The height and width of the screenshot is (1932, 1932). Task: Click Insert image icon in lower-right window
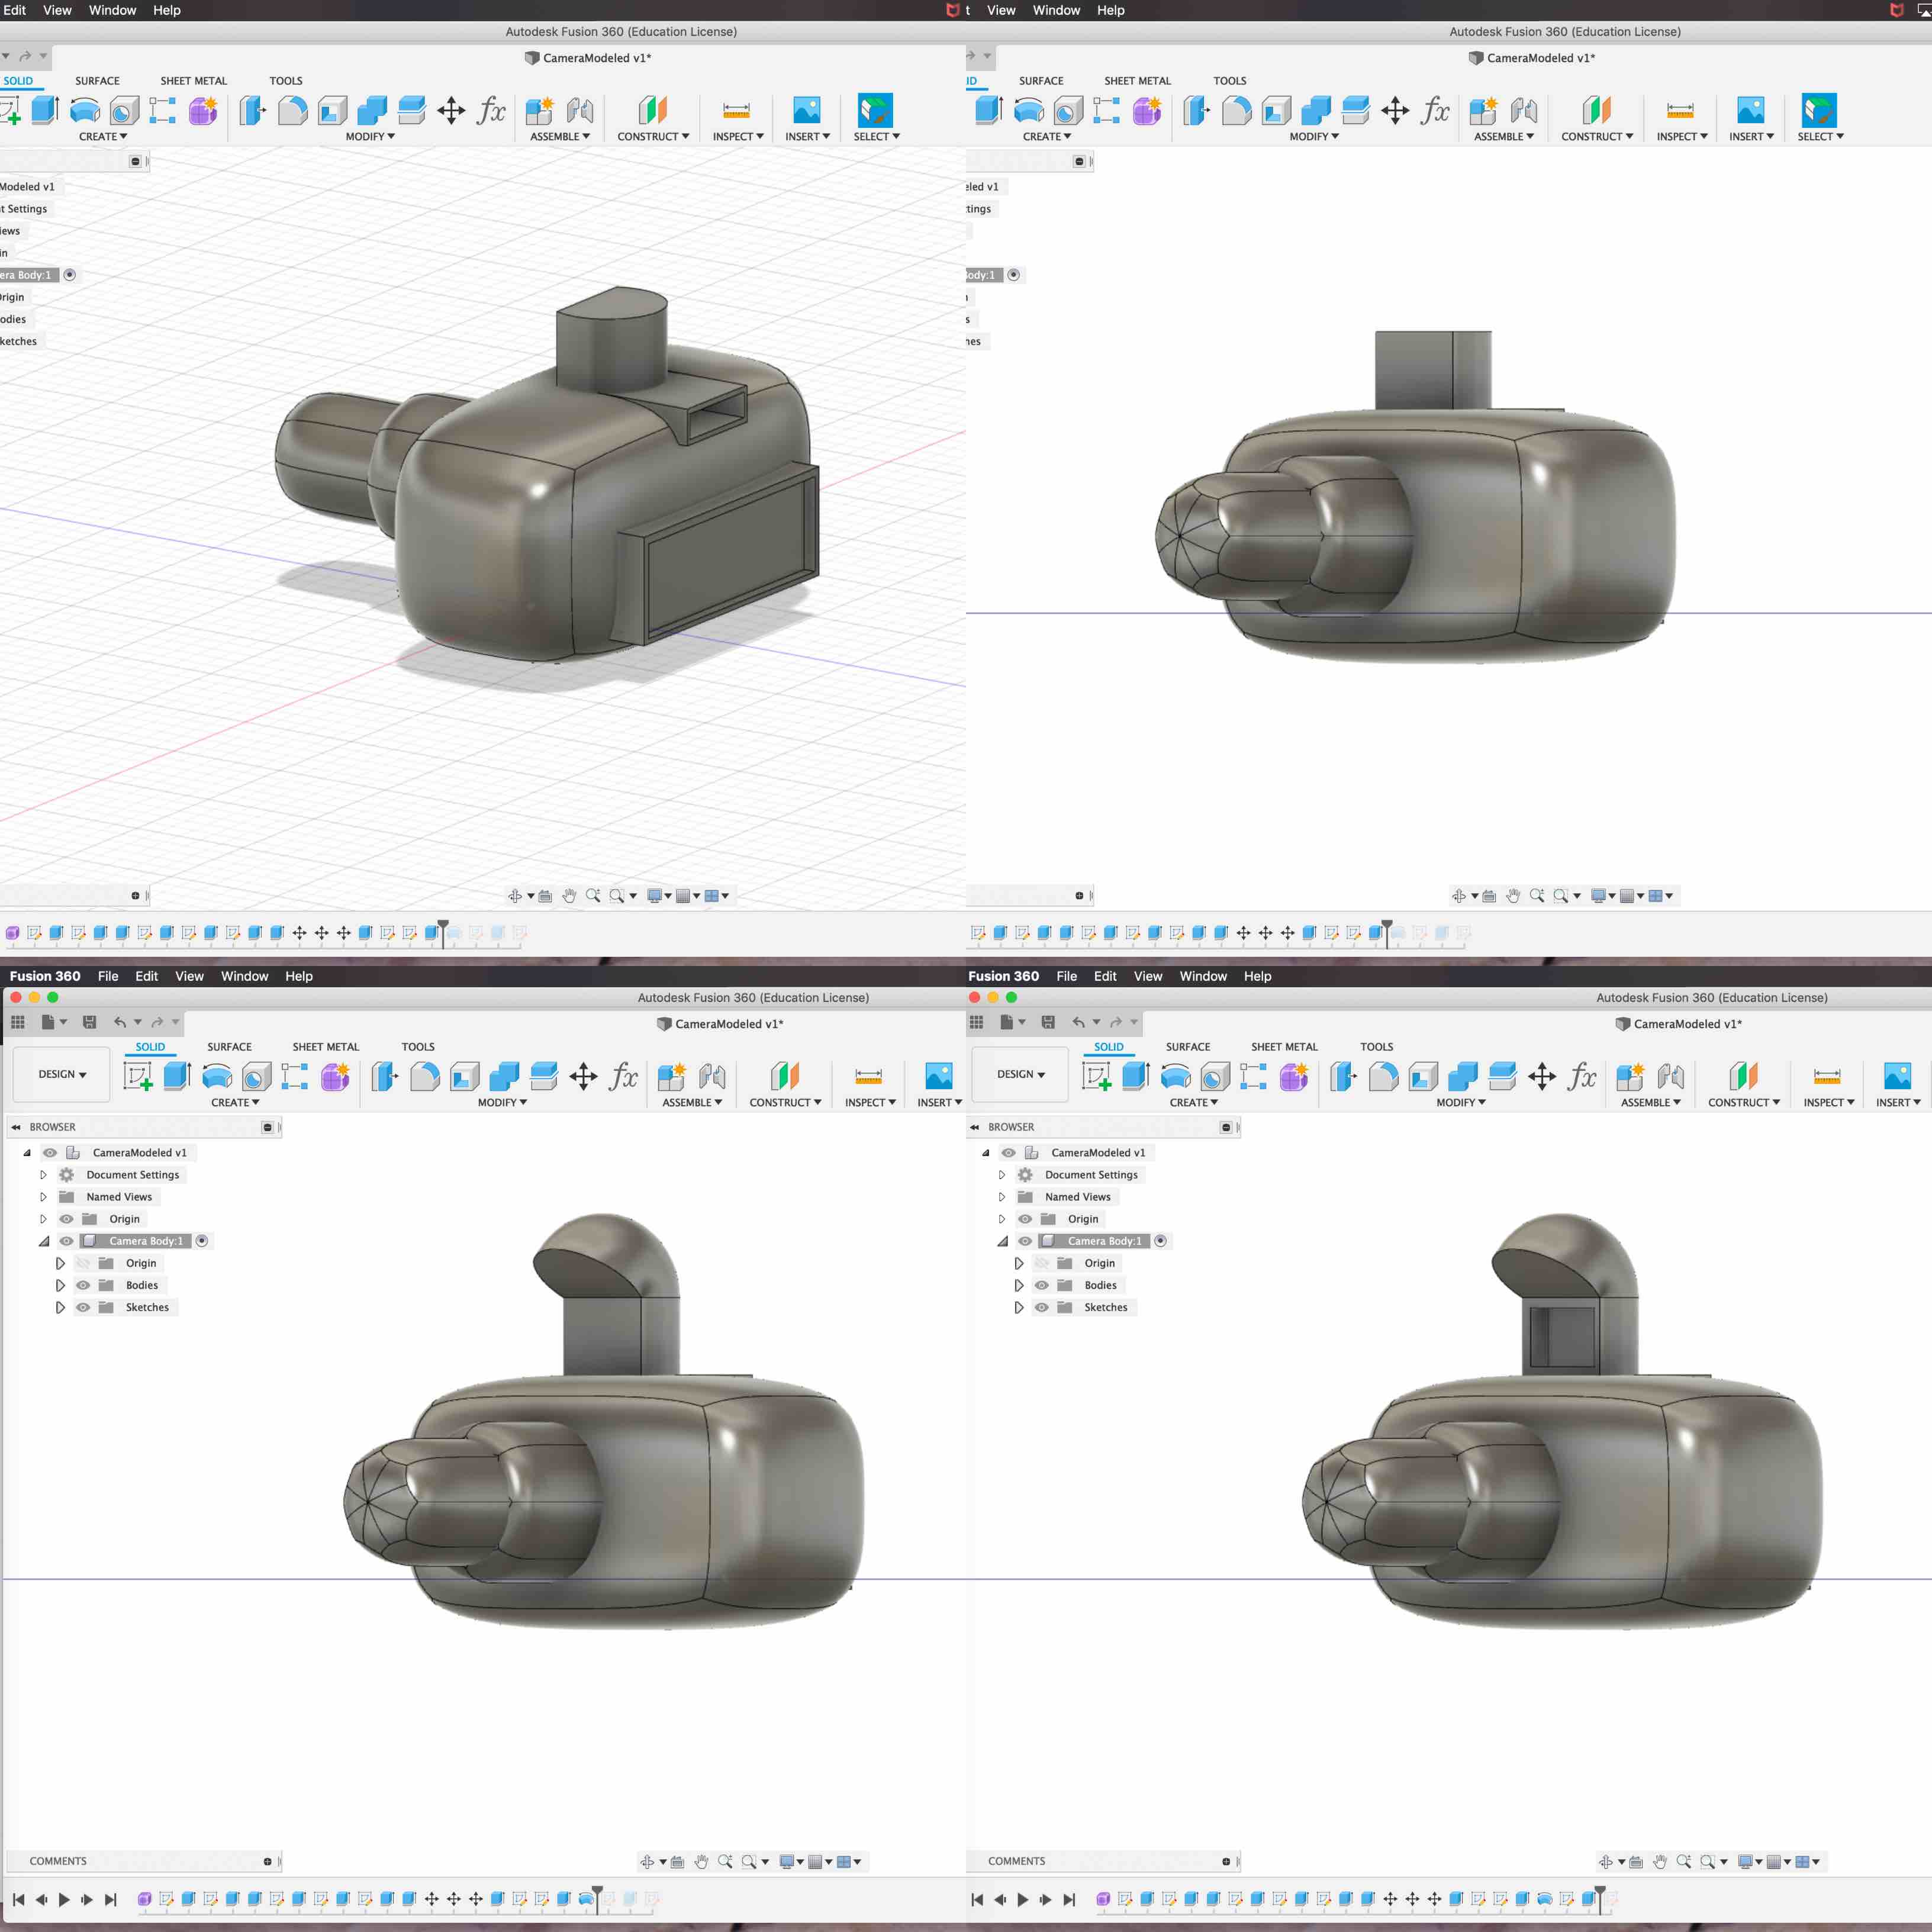pos(1897,1076)
